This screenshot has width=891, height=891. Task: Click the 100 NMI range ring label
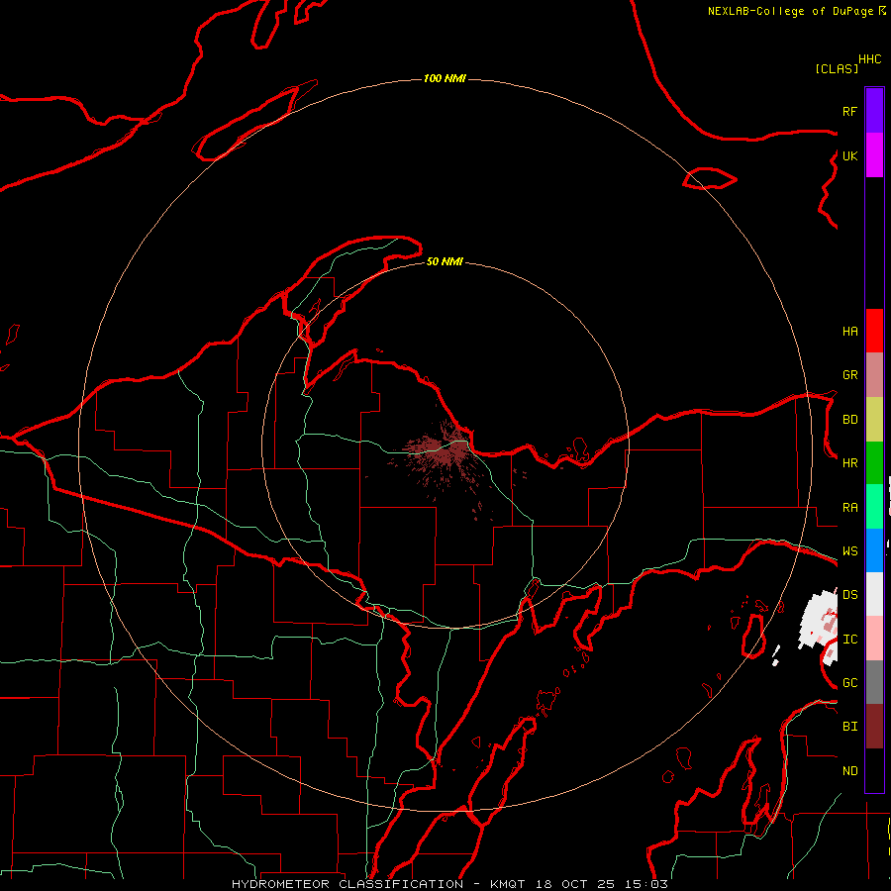[445, 78]
